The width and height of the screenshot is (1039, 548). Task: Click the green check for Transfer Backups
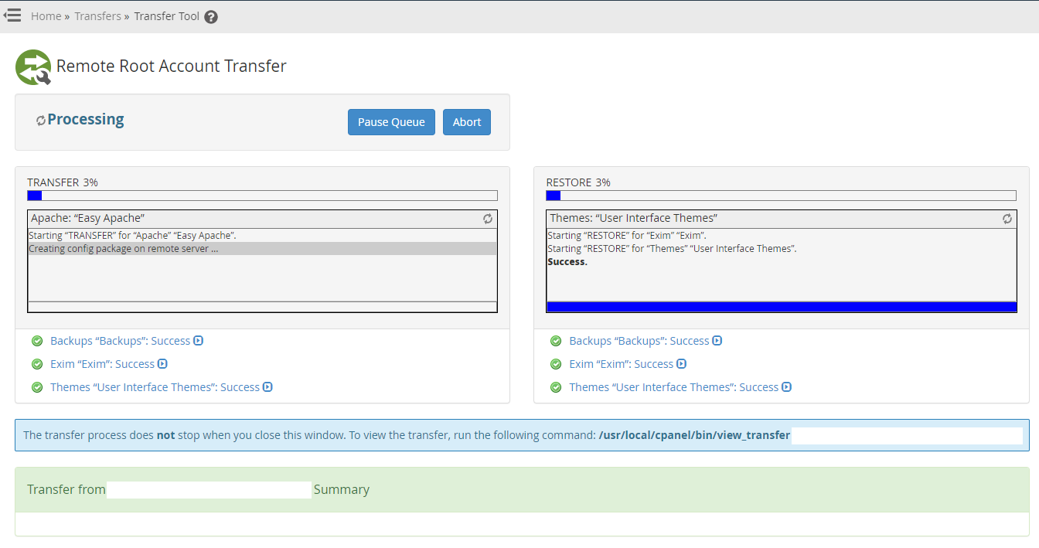tap(37, 341)
